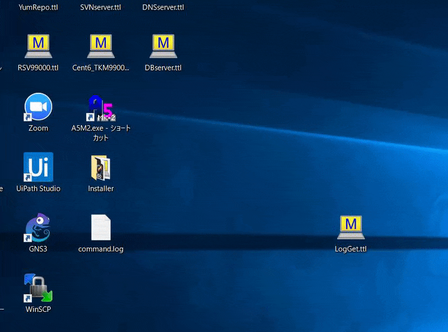Click the Cent6_TKM9900... file name
The width and height of the screenshot is (448, 332).
[101, 68]
